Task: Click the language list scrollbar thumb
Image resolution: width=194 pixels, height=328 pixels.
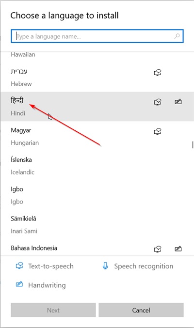Action: pos(193,145)
